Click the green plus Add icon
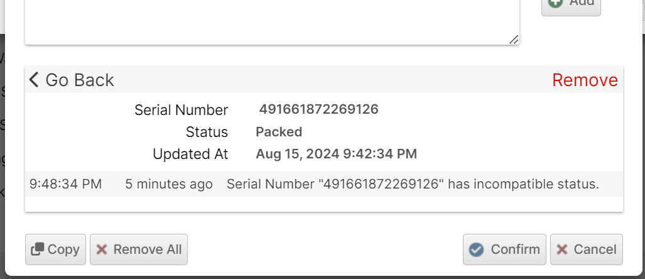Viewport: 645px width, 279px height. click(555, 3)
